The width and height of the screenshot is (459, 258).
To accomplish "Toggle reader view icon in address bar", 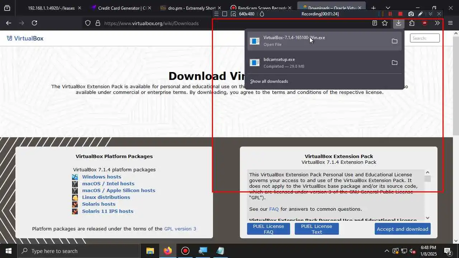I will [375, 23].
